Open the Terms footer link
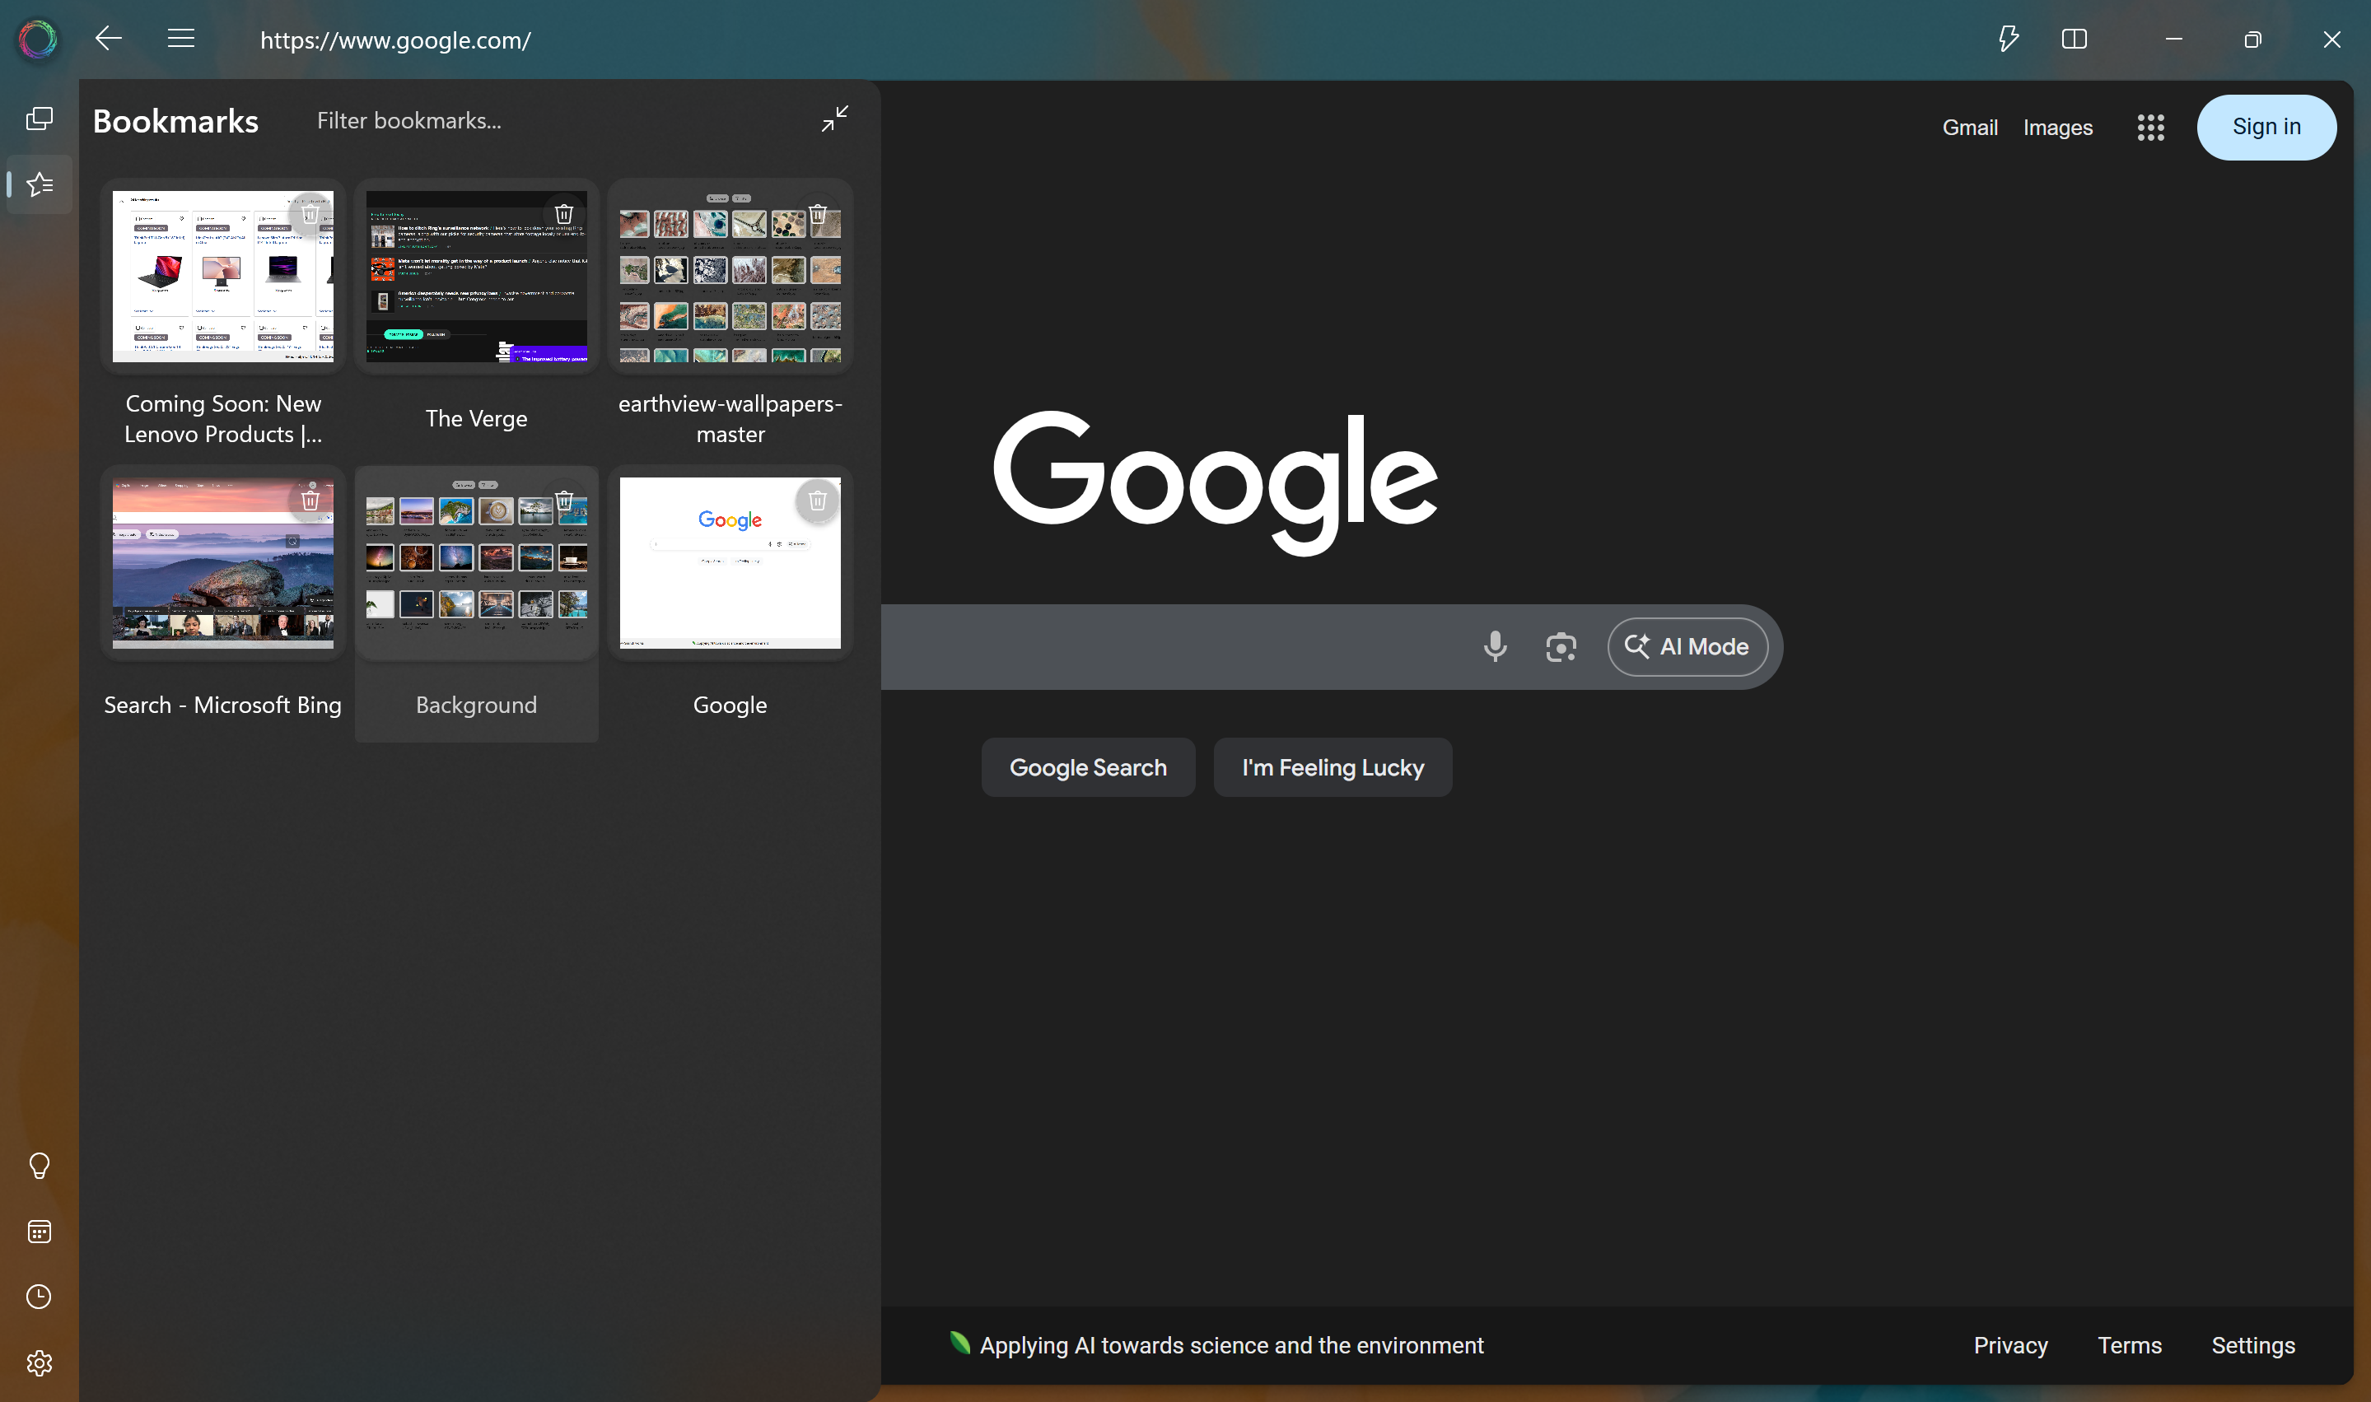 [2129, 1345]
